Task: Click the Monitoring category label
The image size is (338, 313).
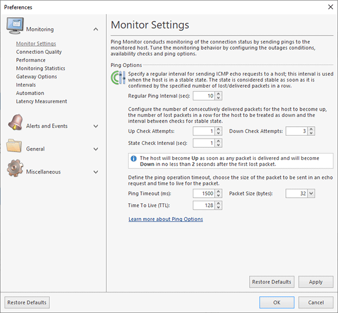Action: [40, 29]
